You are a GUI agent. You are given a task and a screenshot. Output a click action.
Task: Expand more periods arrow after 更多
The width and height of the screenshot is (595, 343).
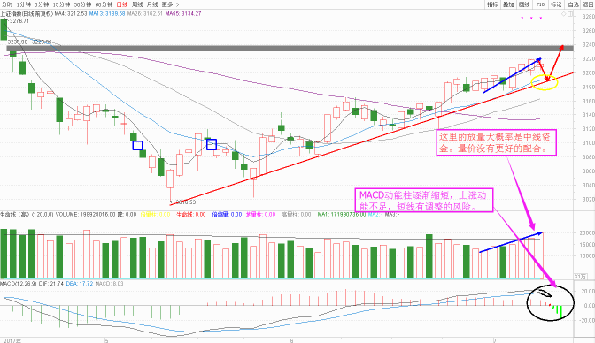click(178, 4)
